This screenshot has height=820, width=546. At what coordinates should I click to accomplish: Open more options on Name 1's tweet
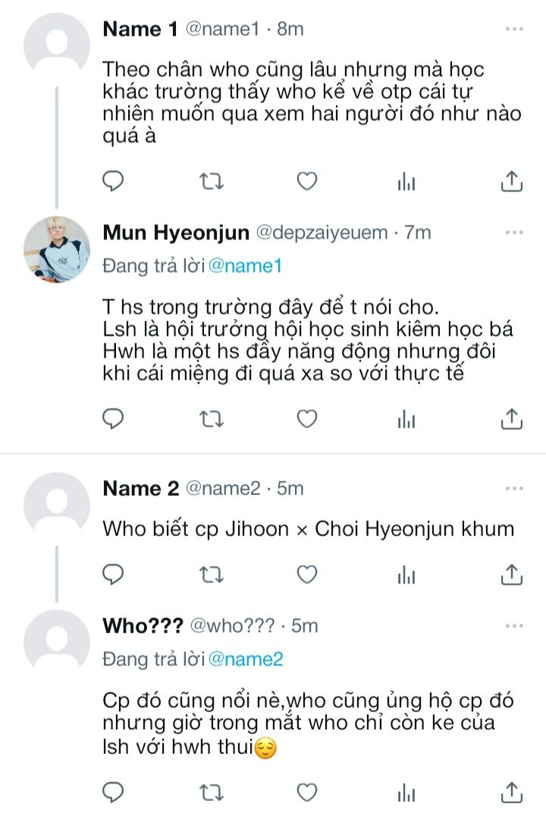514,29
